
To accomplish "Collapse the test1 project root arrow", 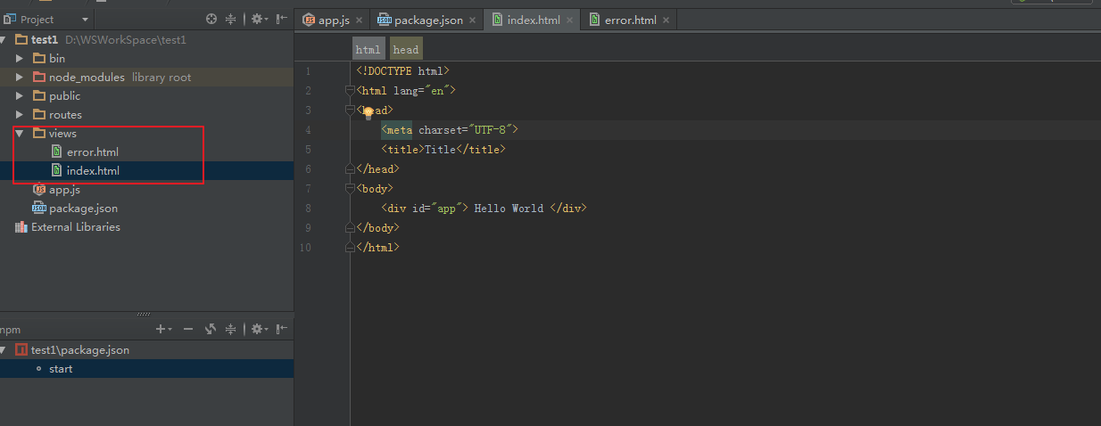I will tap(4, 40).
